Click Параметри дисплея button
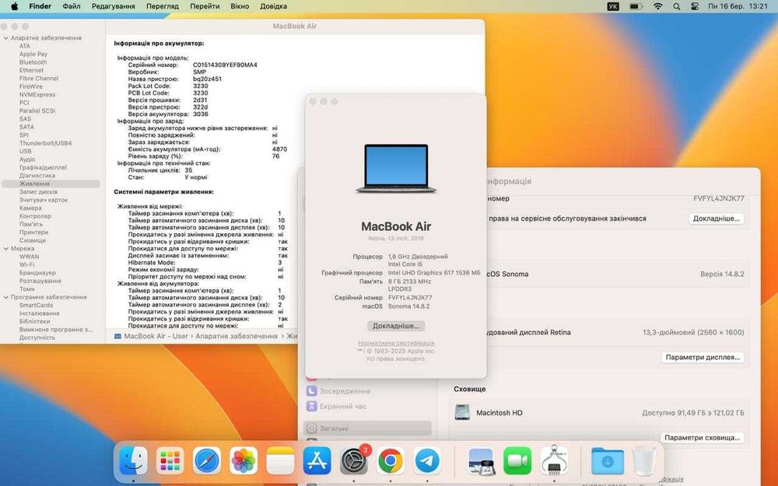 pos(703,357)
